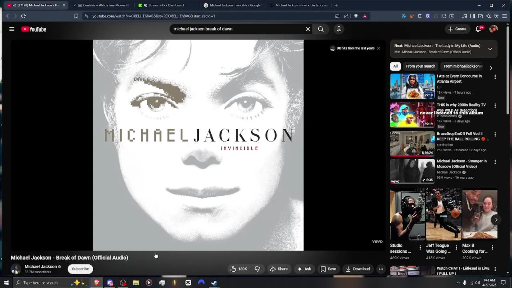
Task: Switch to Michael Jackson Invincible Google tab
Action: [232, 5]
